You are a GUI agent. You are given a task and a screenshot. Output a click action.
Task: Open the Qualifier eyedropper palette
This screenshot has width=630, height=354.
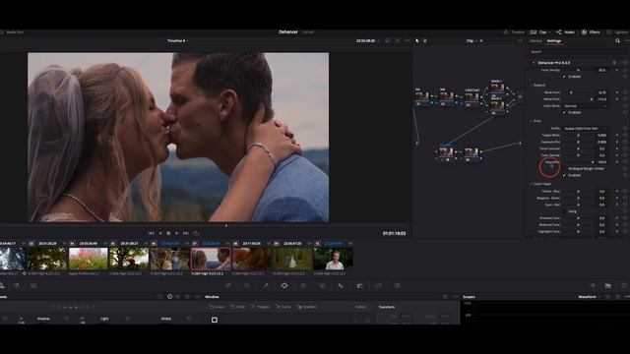pyautogui.click(x=266, y=286)
